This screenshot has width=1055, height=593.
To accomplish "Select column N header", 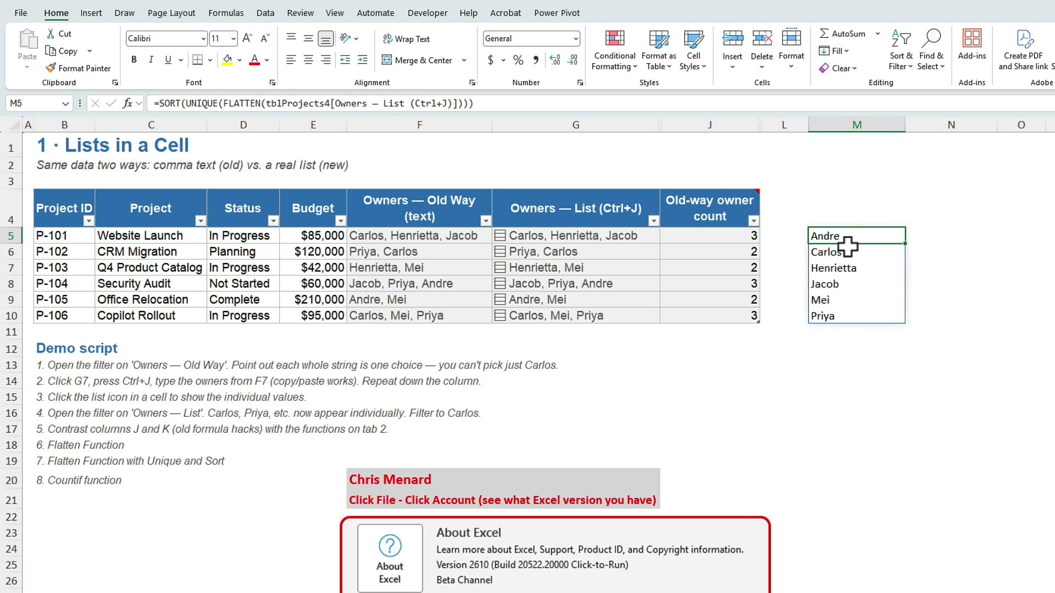I will click(x=951, y=125).
